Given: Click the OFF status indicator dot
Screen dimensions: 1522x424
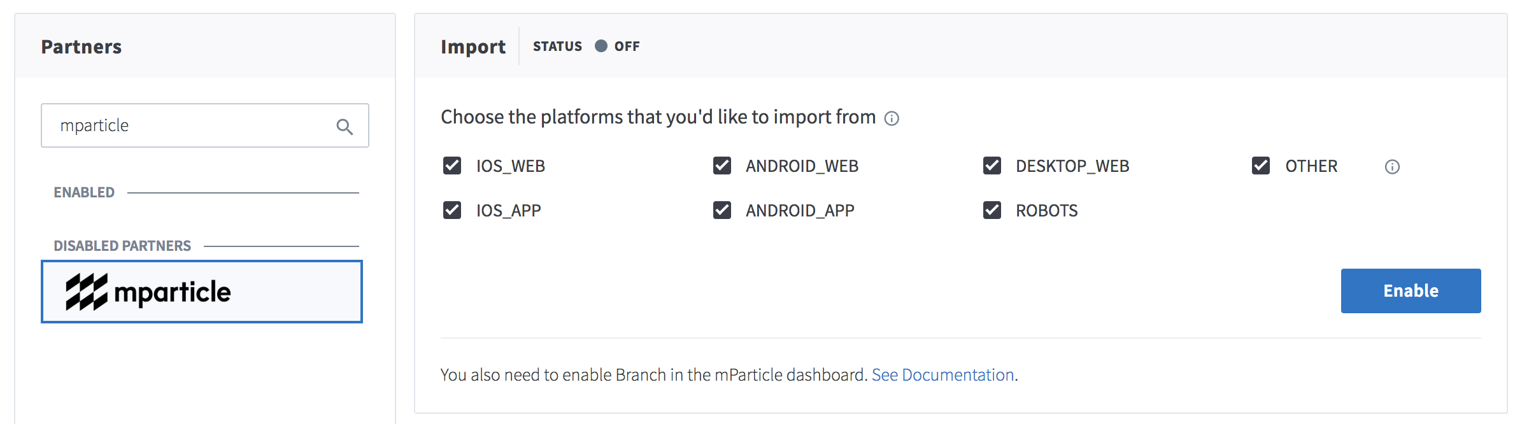Looking at the screenshot, I should pyautogui.click(x=601, y=46).
